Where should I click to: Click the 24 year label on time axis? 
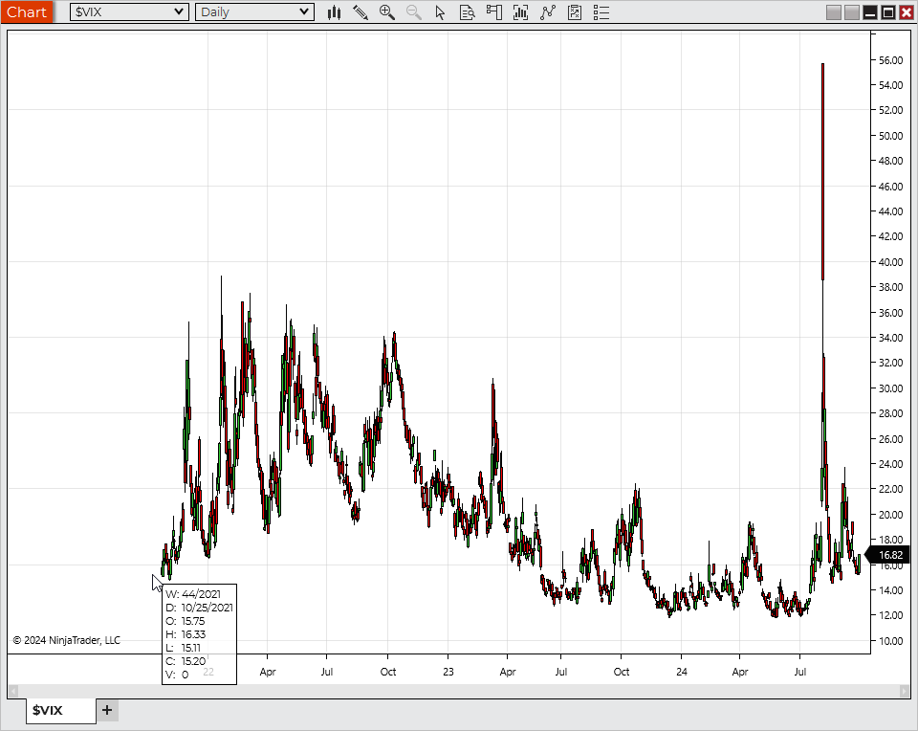[682, 672]
